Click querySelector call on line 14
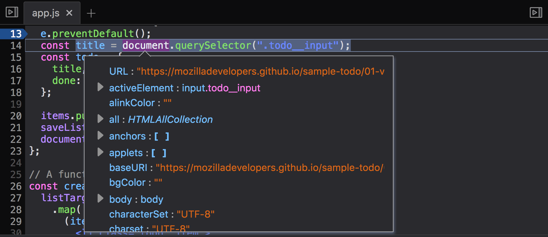This screenshot has height=237, width=548. point(213,45)
